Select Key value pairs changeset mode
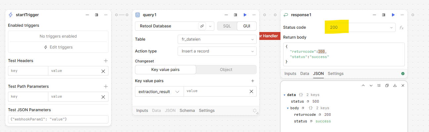This screenshot has width=429, height=132. pyautogui.click(x=165, y=70)
